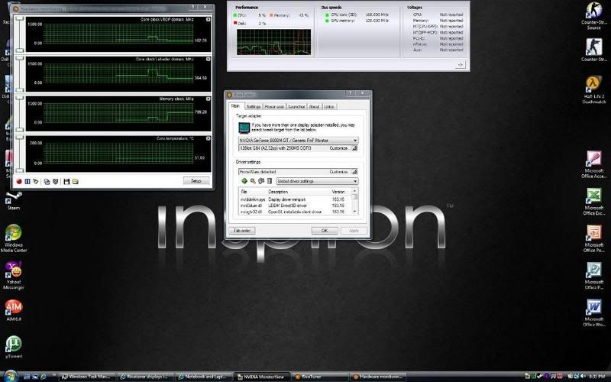
Task: Open the Windows Start orb
Action: [10, 376]
